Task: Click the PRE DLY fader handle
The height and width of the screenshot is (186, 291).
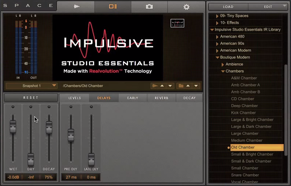Action: coord(71,135)
